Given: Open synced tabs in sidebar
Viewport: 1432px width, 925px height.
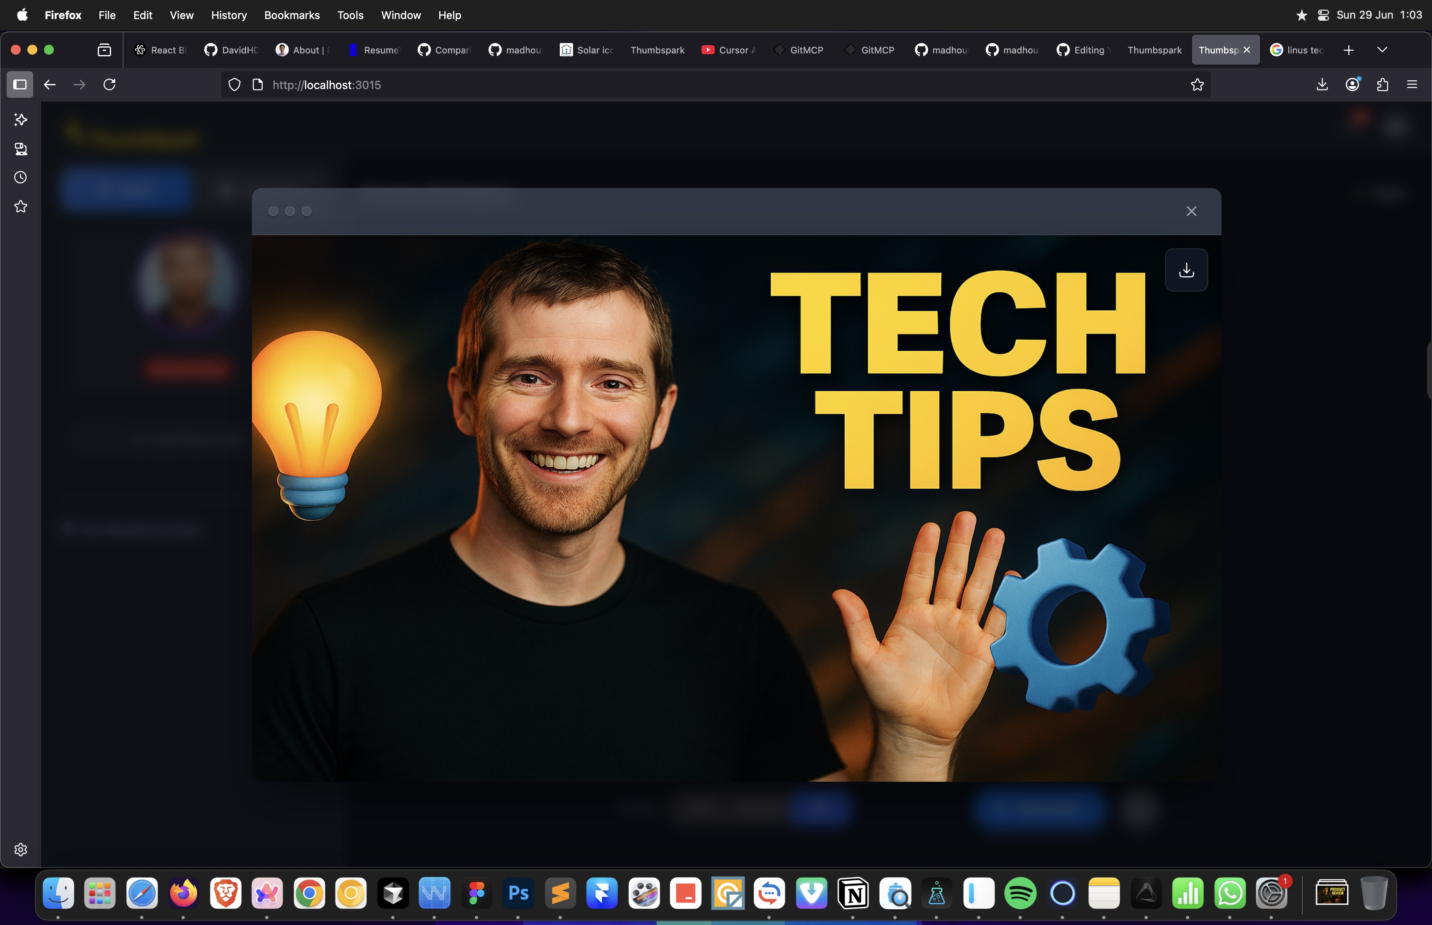Looking at the screenshot, I should click(x=20, y=149).
